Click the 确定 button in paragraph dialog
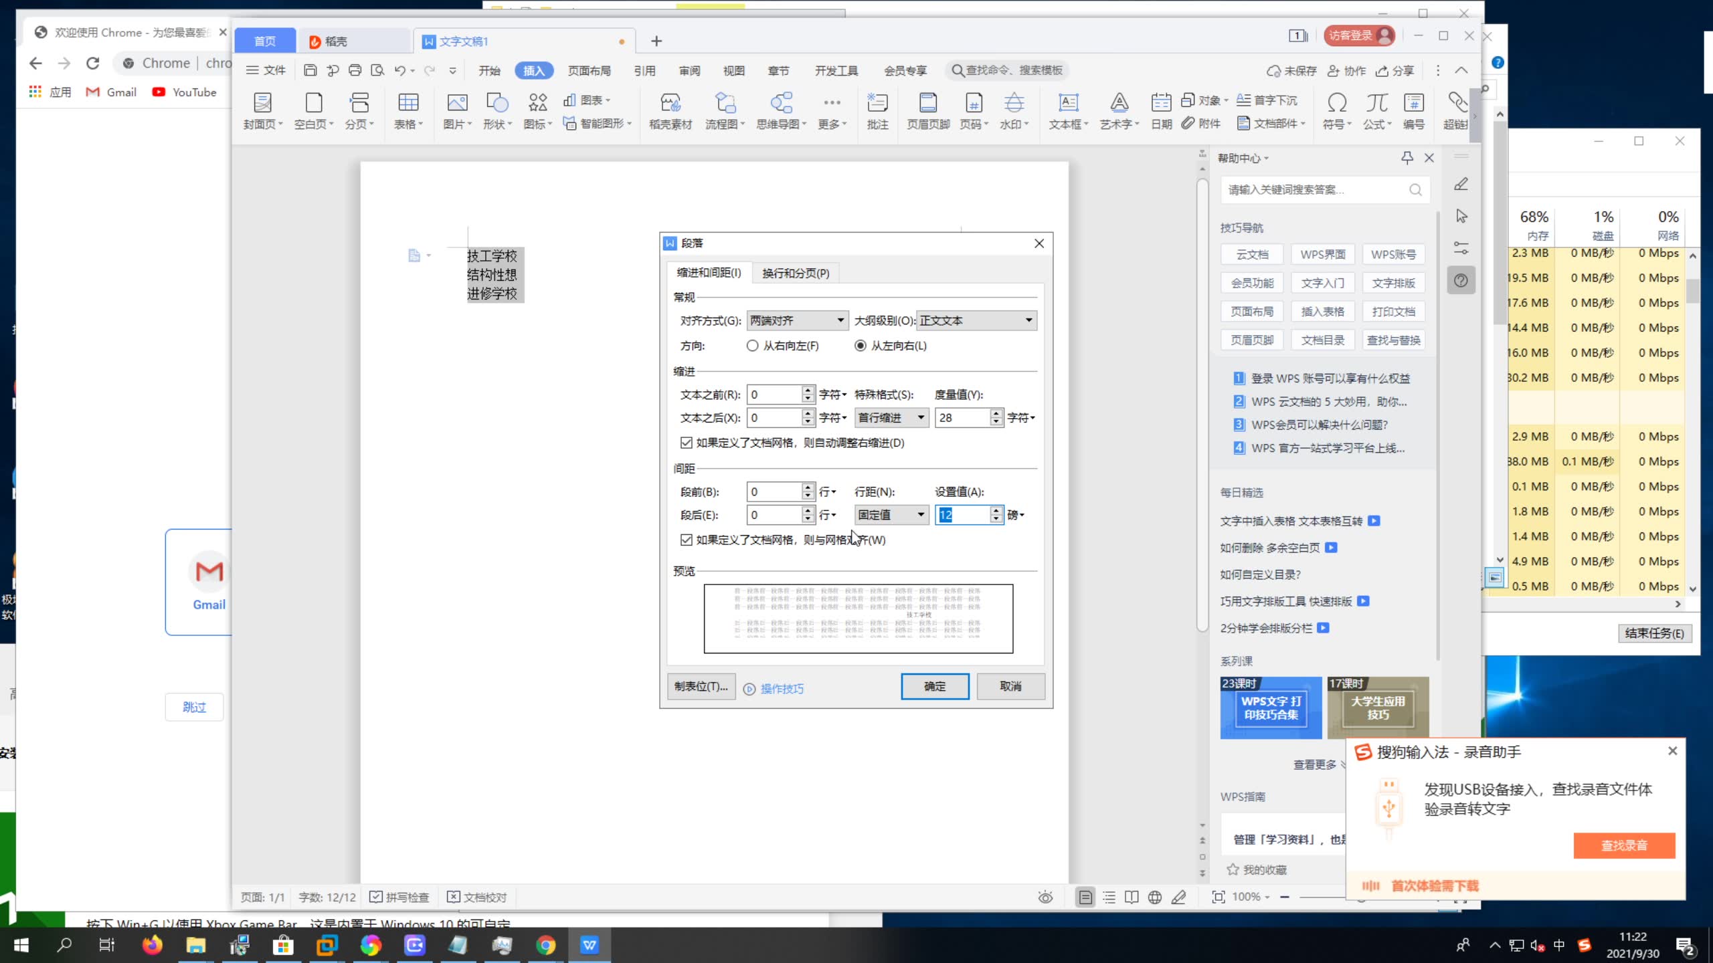This screenshot has width=1713, height=963. coord(934,686)
